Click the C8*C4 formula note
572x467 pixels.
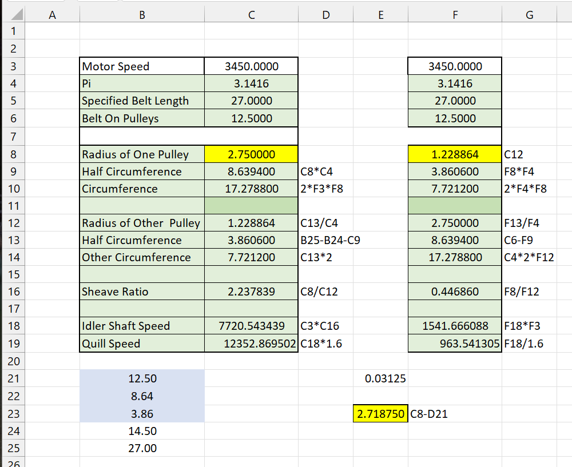coord(316,171)
